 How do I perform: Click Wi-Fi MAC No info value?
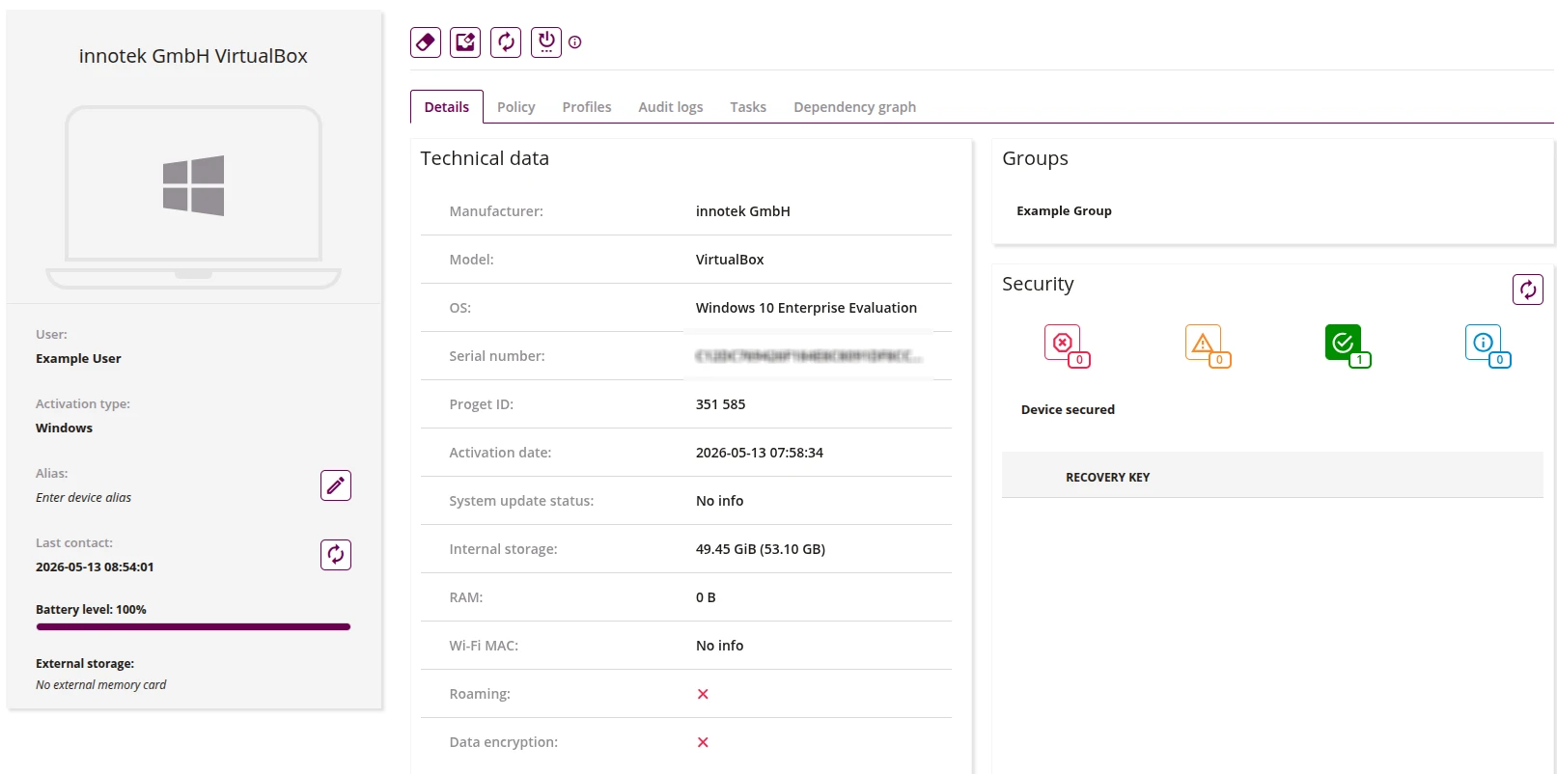[720, 646]
